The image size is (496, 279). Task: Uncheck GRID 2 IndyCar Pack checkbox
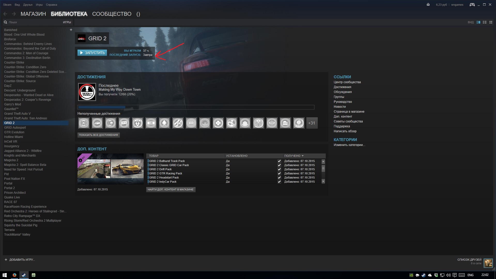pyautogui.click(x=279, y=182)
